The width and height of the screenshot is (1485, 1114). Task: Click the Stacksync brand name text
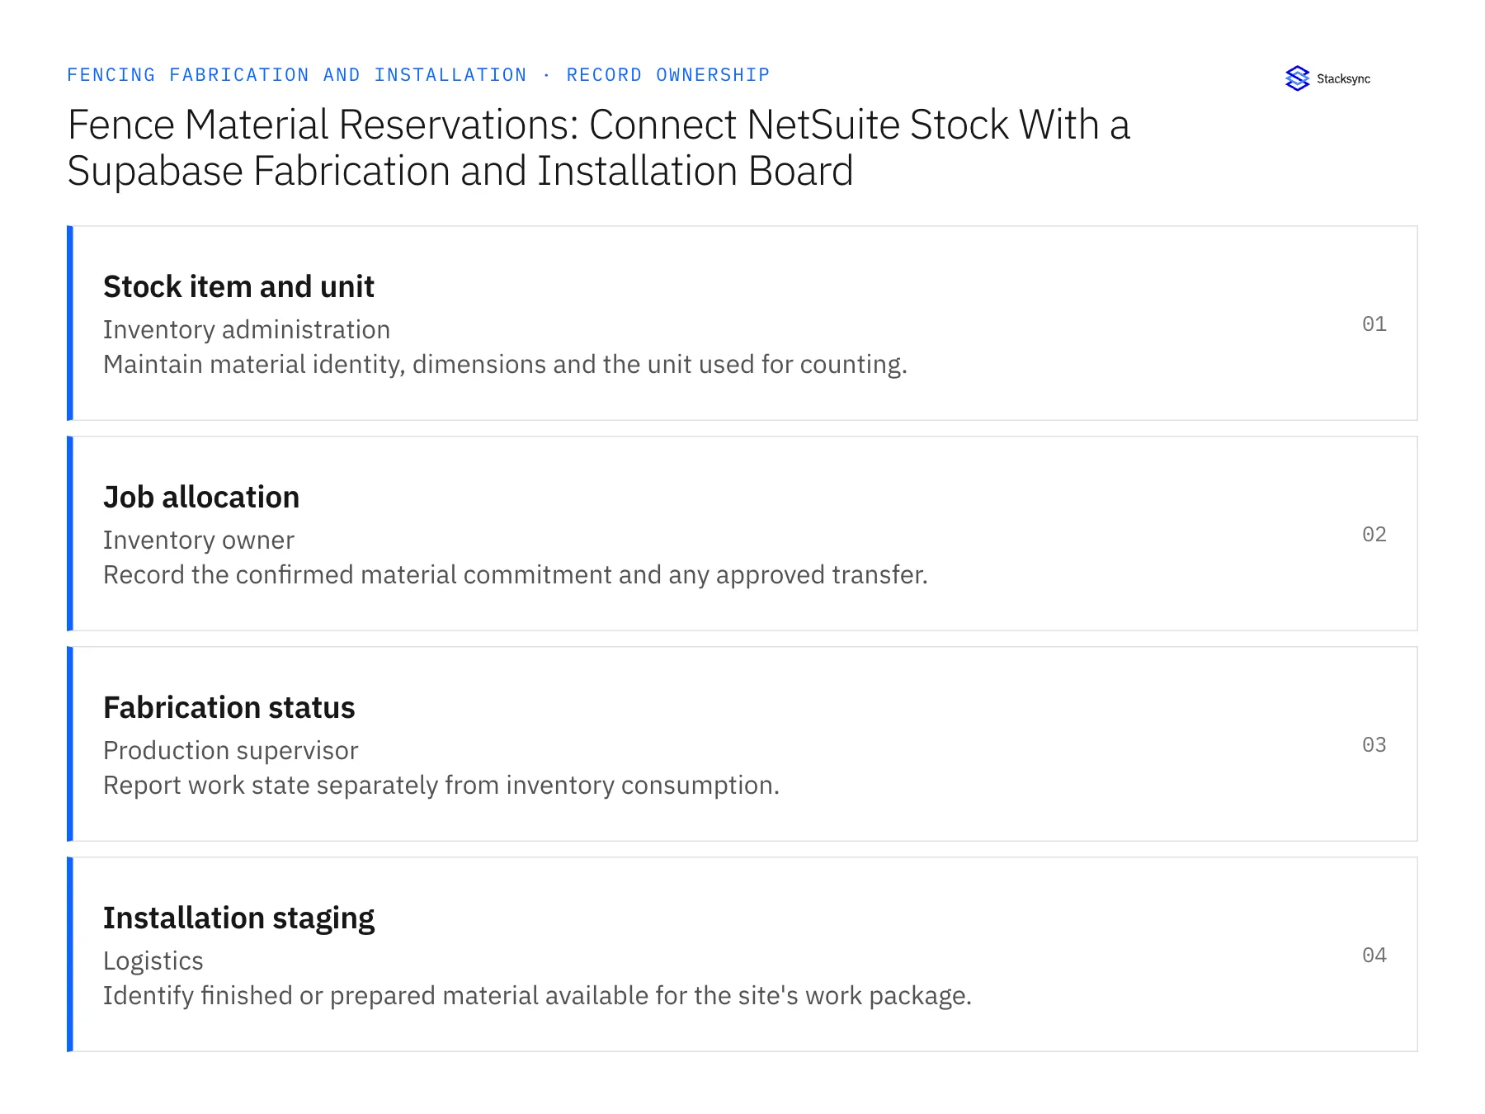pos(1343,79)
